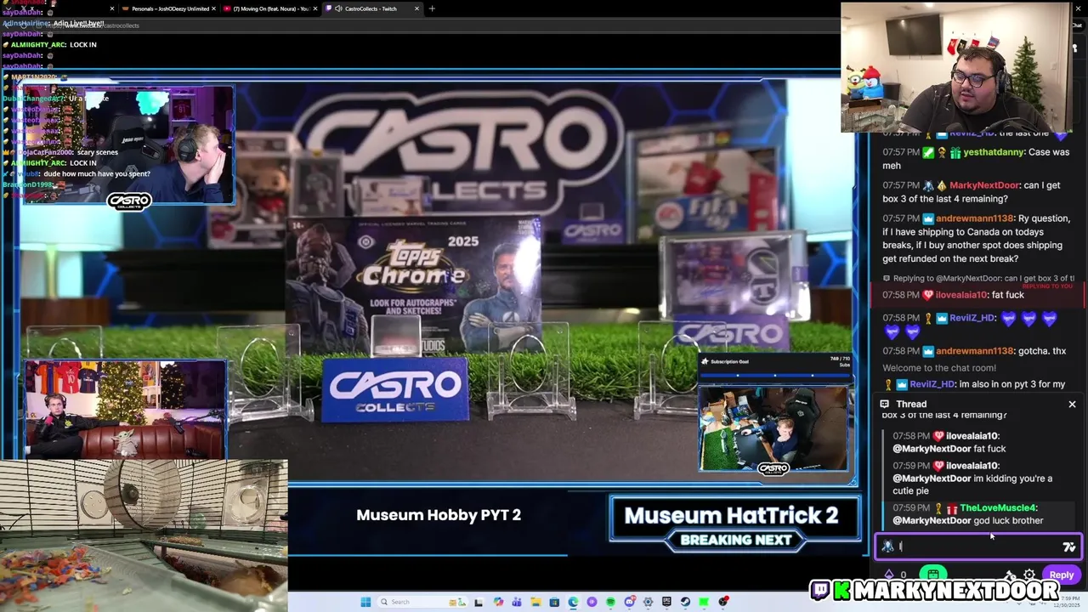This screenshot has height=612, width=1088.
Task: Click 'god luck brother' thread message
Action: click(x=1009, y=521)
